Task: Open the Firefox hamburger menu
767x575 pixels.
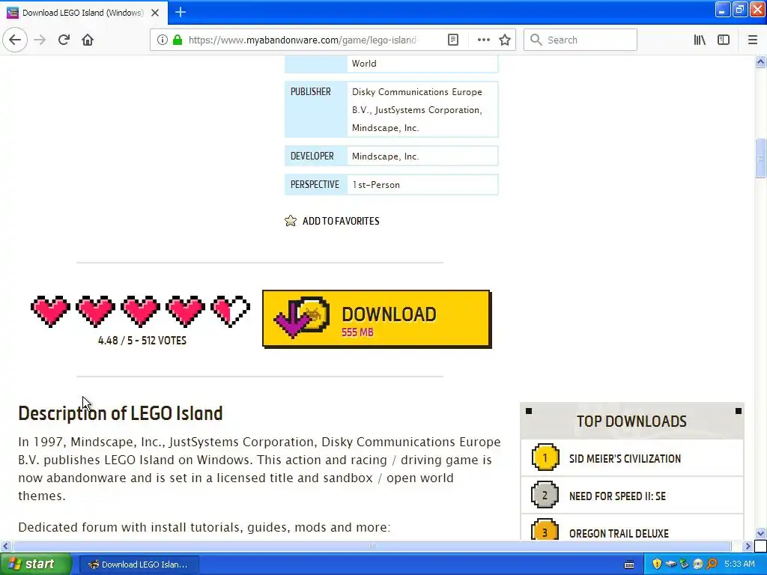Action: click(x=753, y=40)
